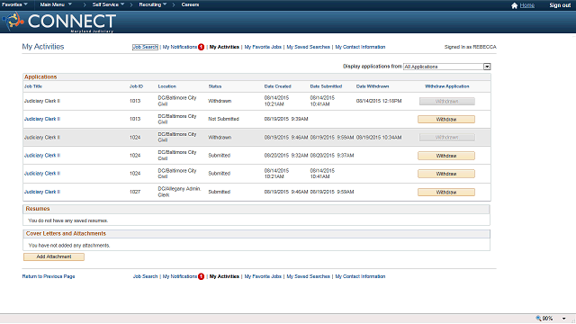
Task: Open My Saved Searches in top navigation
Action: pyautogui.click(x=308, y=47)
